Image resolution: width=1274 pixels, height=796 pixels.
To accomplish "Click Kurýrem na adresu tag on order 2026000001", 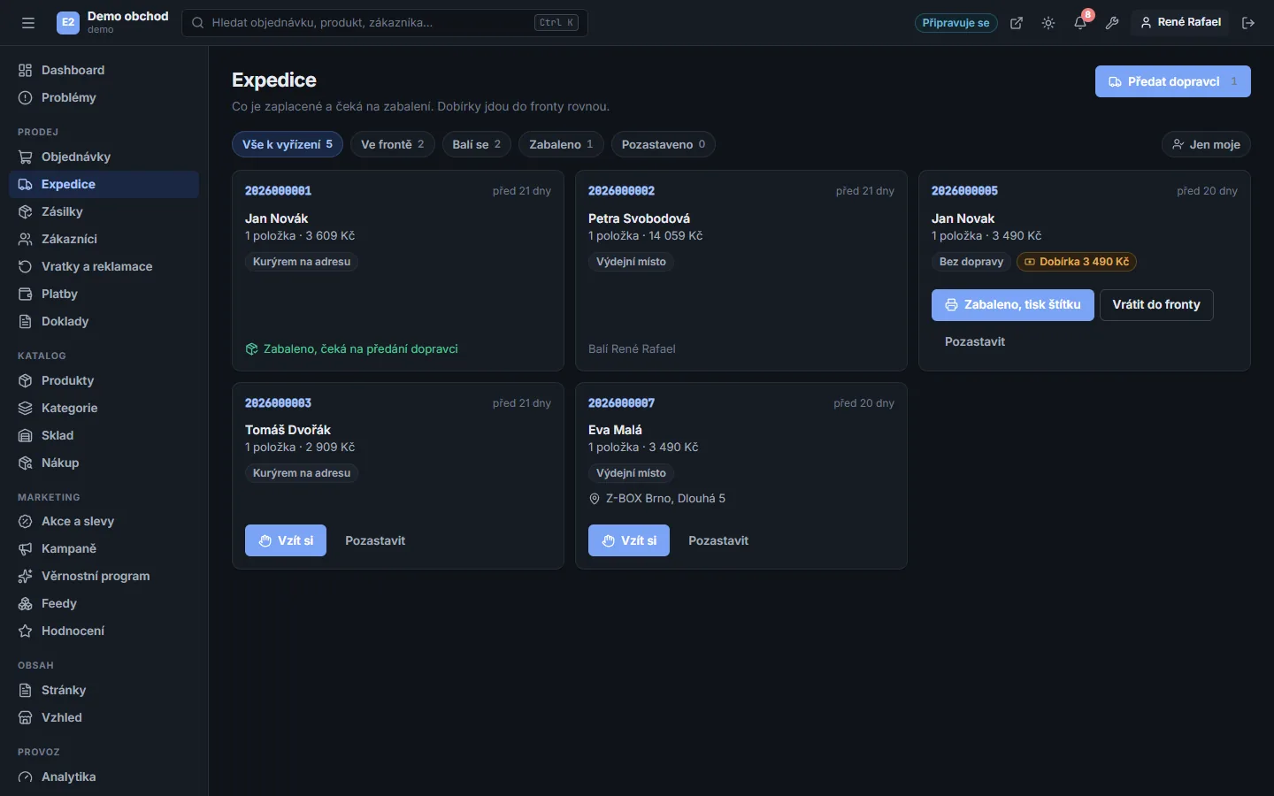I will click(x=302, y=262).
